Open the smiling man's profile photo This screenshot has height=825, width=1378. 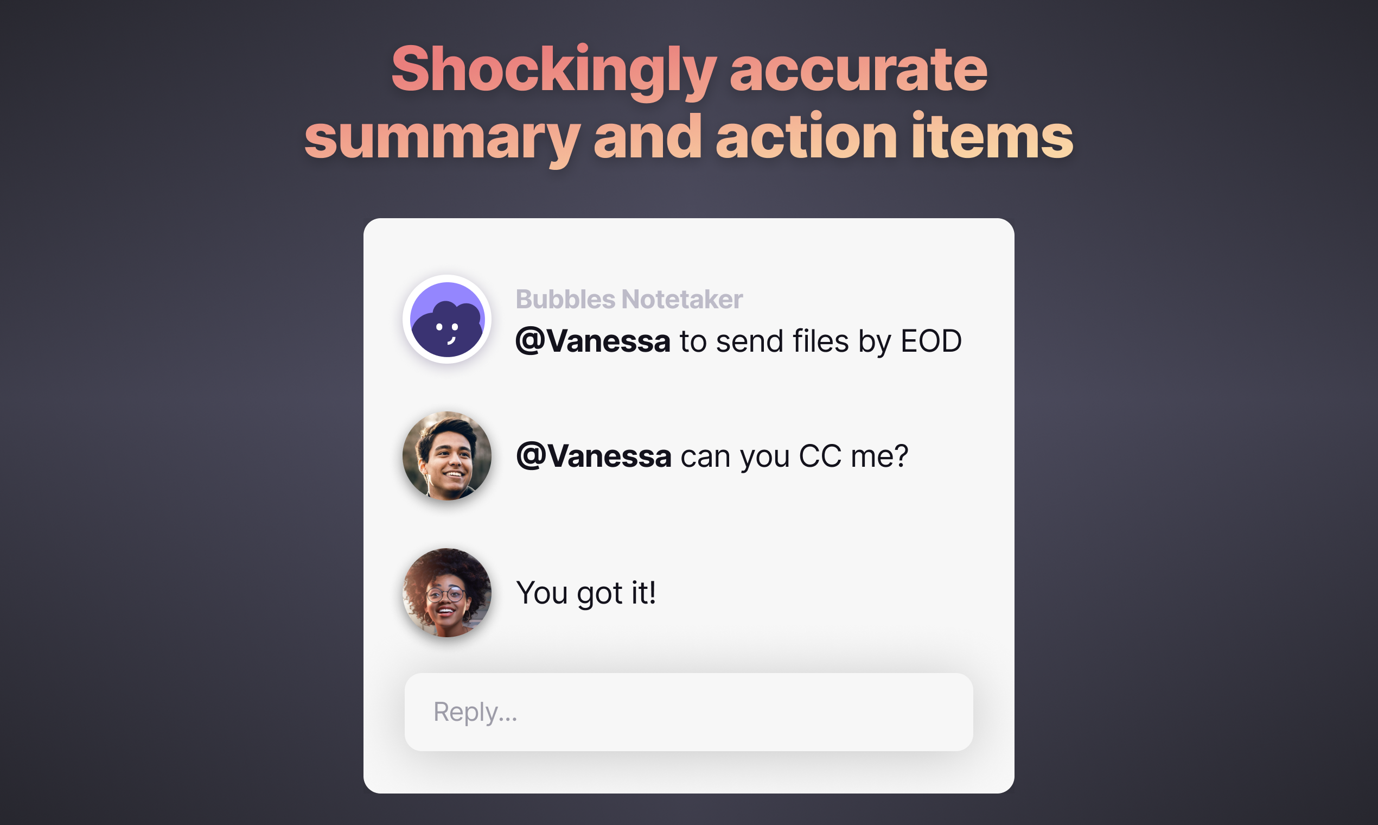tap(446, 456)
